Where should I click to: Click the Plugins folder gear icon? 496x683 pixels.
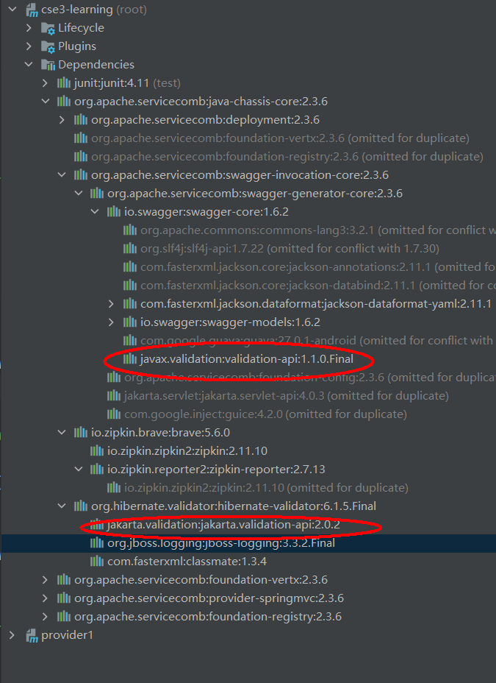click(48, 46)
